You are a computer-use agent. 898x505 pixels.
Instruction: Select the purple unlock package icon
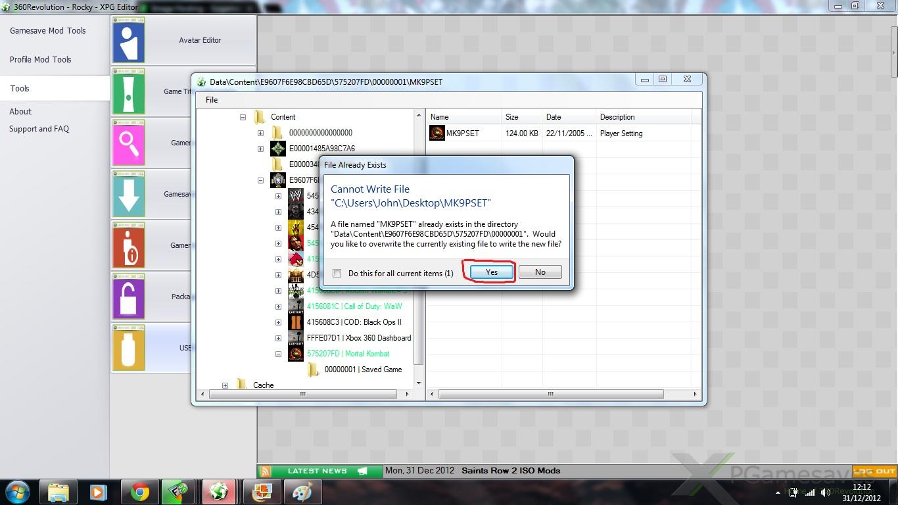point(128,297)
